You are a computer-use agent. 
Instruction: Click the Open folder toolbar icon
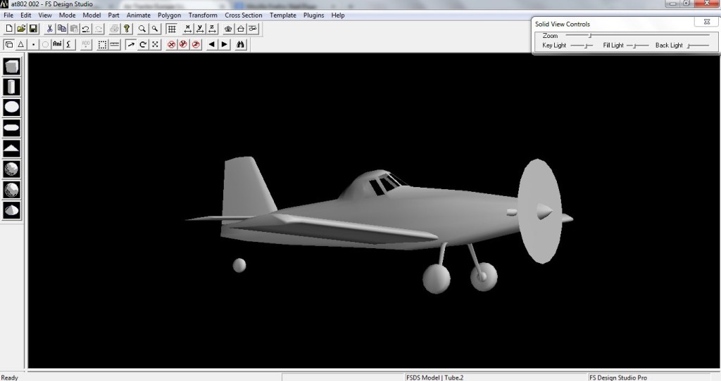(21, 29)
